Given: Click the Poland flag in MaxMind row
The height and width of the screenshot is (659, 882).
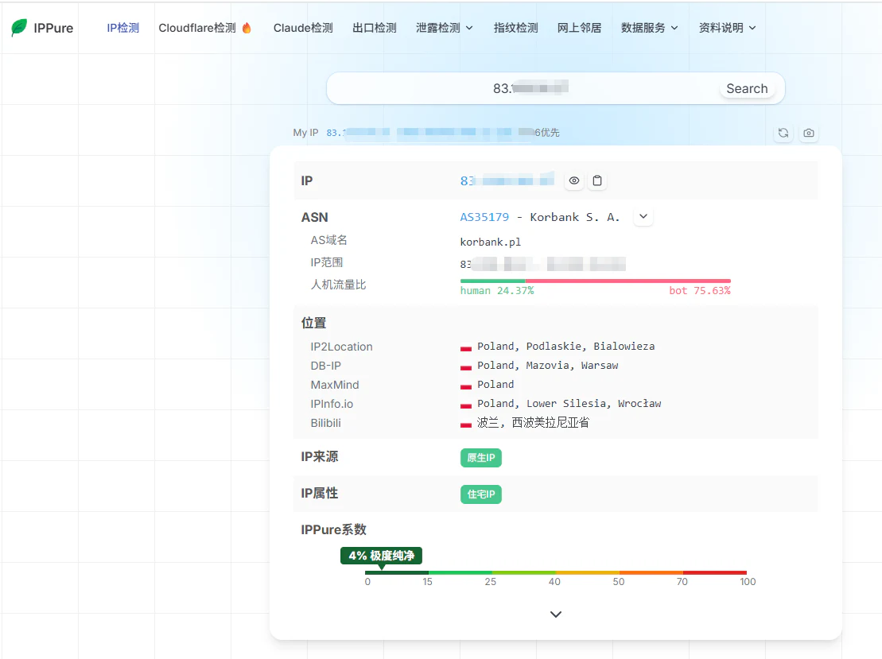Looking at the screenshot, I should coord(466,386).
